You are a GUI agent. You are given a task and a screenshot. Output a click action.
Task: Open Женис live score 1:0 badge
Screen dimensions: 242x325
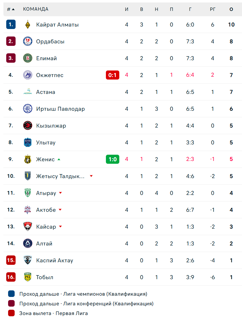coord(112,159)
